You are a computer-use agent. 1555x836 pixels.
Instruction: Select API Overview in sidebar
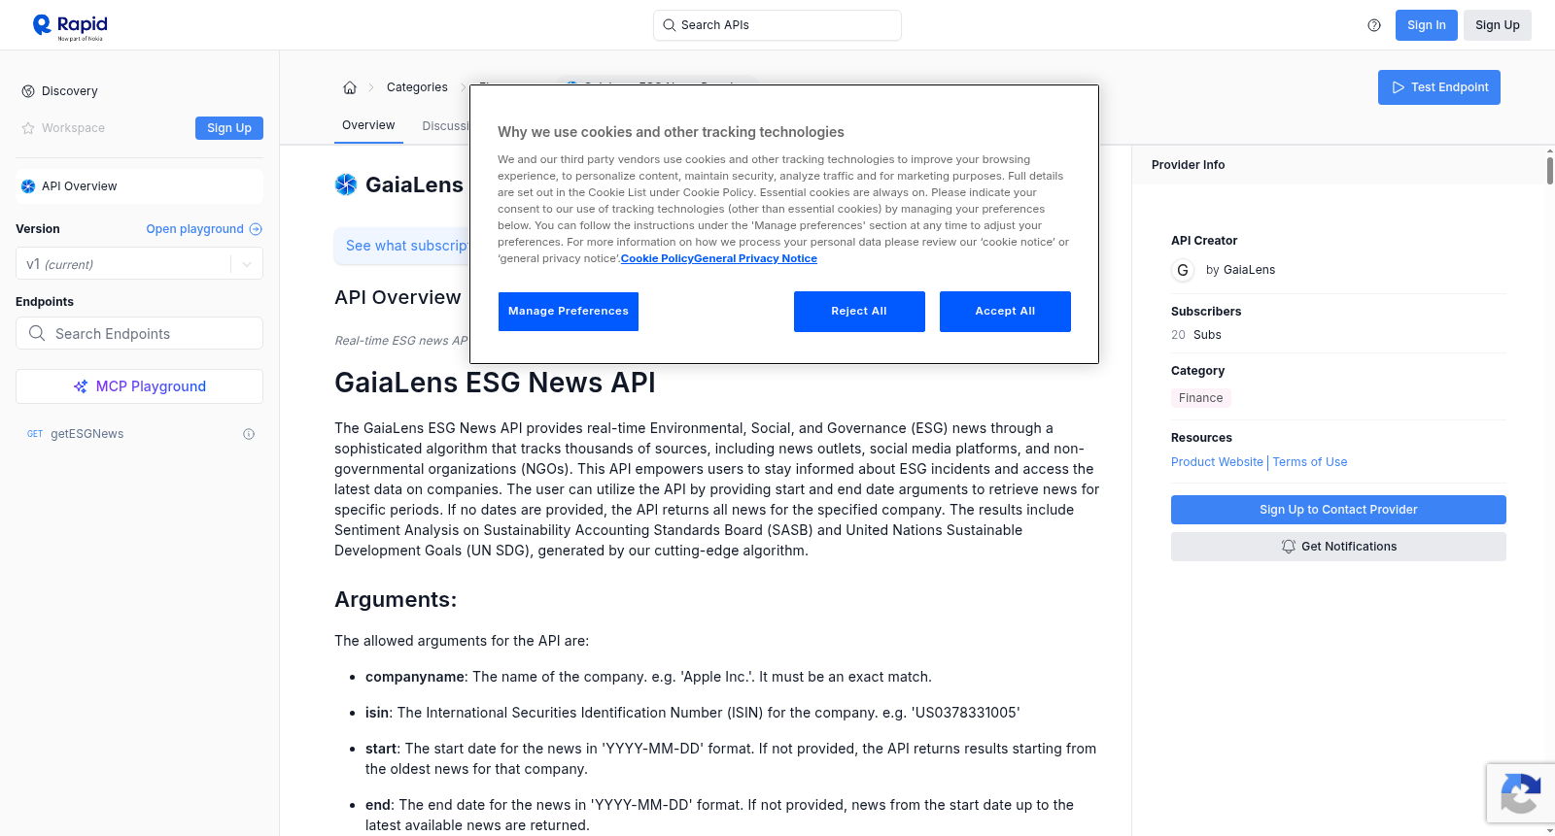(139, 186)
